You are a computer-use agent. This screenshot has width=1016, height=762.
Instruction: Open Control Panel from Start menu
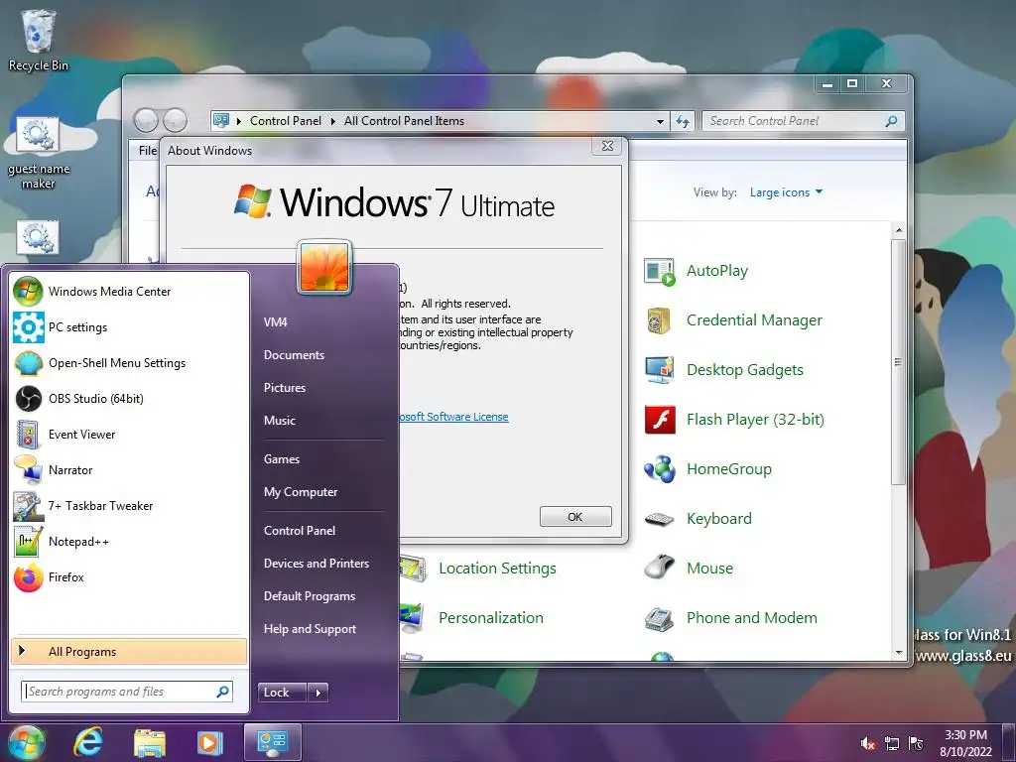[300, 531]
